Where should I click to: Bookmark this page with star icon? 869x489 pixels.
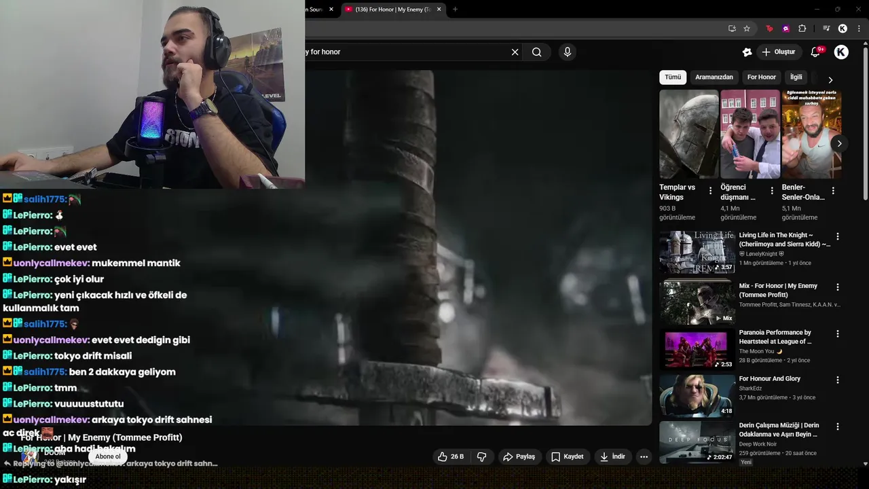tap(747, 29)
